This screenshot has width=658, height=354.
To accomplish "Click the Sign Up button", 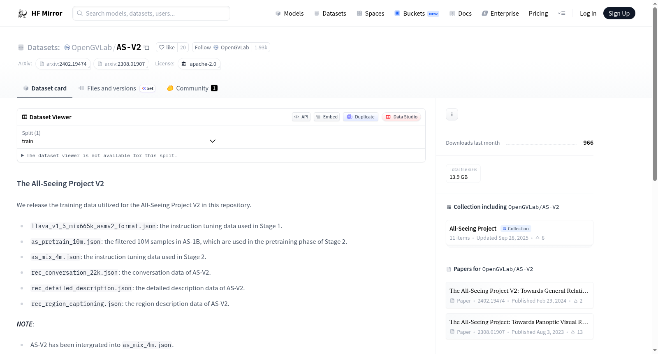I will click(x=619, y=13).
